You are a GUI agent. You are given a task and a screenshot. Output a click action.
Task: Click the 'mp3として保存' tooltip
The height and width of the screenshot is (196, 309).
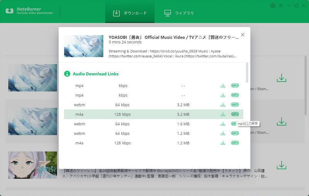(x=248, y=124)
